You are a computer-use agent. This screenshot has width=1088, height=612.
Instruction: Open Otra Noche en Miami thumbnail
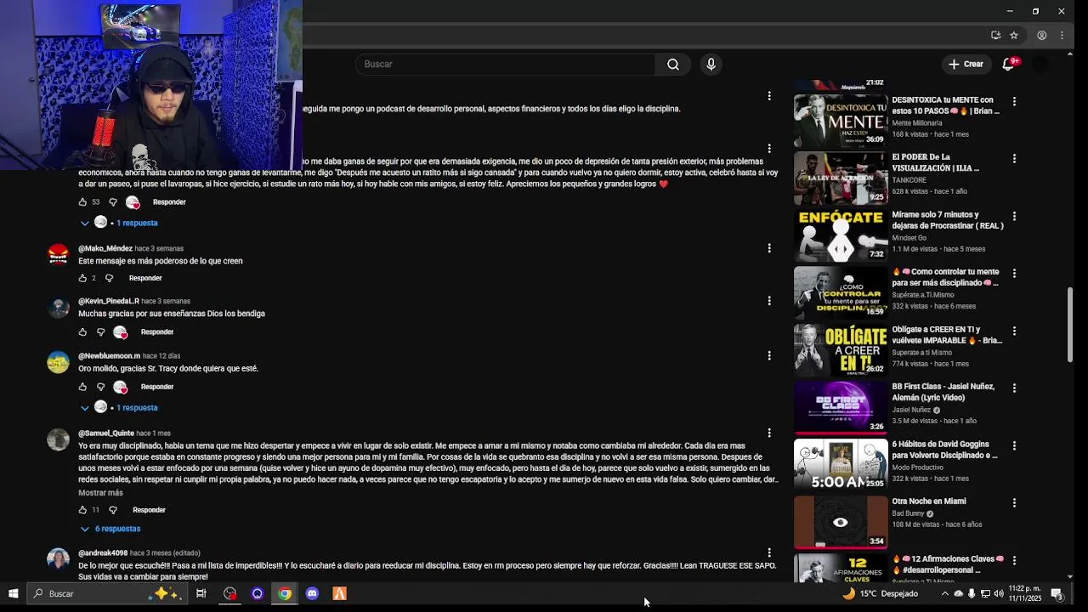click(x=841, y=522)
